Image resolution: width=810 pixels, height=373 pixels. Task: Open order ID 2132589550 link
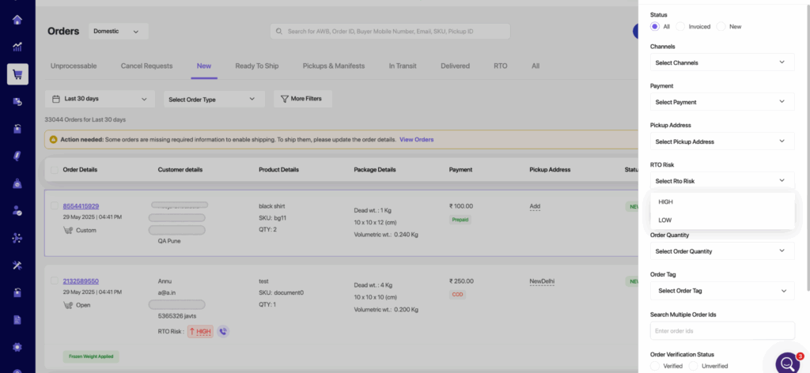pyautogui.click(x=81, y=281)
